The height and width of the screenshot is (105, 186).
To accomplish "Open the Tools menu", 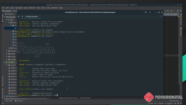I will [43, 8].
